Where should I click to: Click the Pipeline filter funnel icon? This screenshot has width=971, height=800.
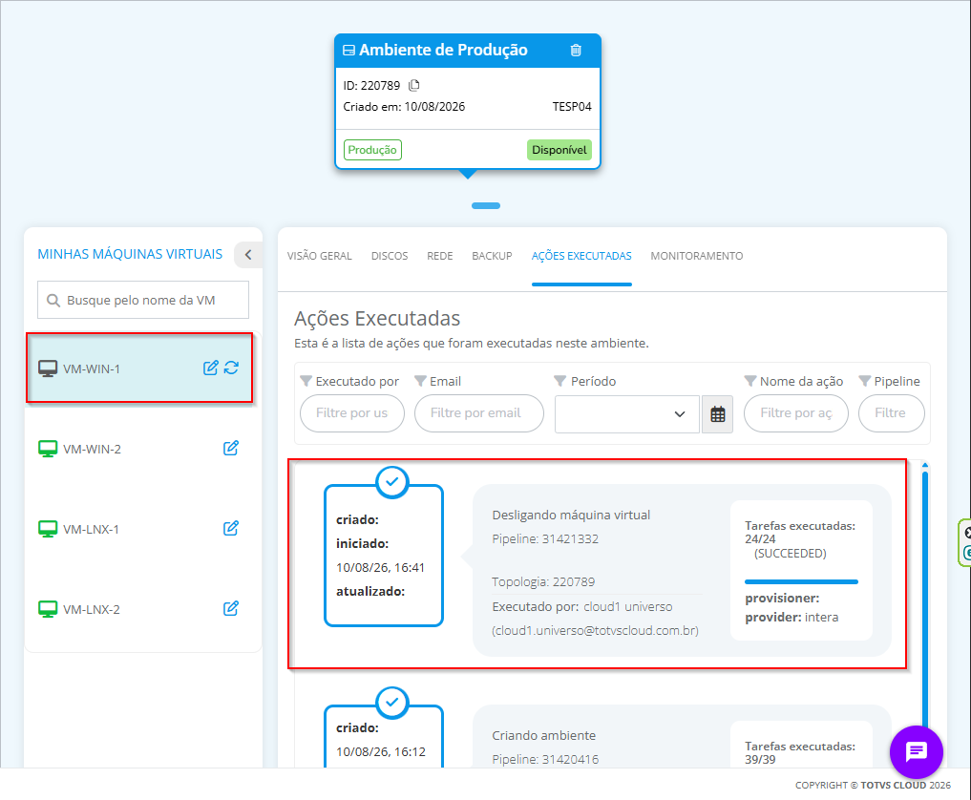865,381
